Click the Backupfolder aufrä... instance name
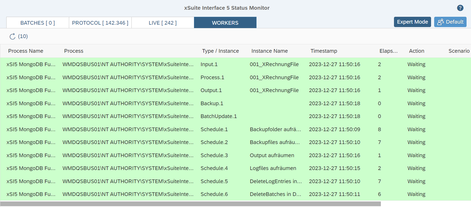The height and width of the screenshot is (207, 471). point(275,129)
